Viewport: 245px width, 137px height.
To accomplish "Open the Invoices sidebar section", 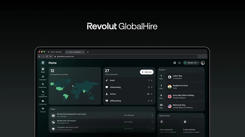I will coord(43,110).
